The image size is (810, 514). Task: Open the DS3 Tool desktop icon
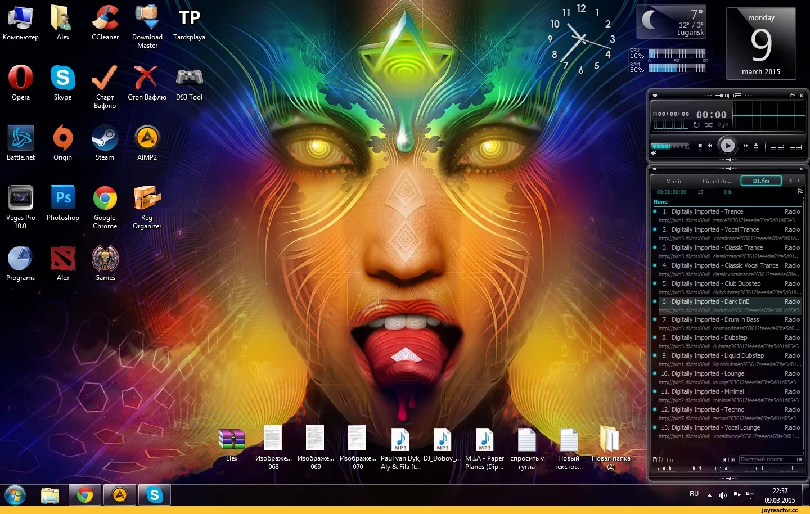(190, 83)
